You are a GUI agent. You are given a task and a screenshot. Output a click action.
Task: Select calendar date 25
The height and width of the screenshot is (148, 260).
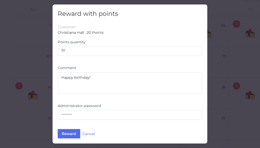[223, 118]
